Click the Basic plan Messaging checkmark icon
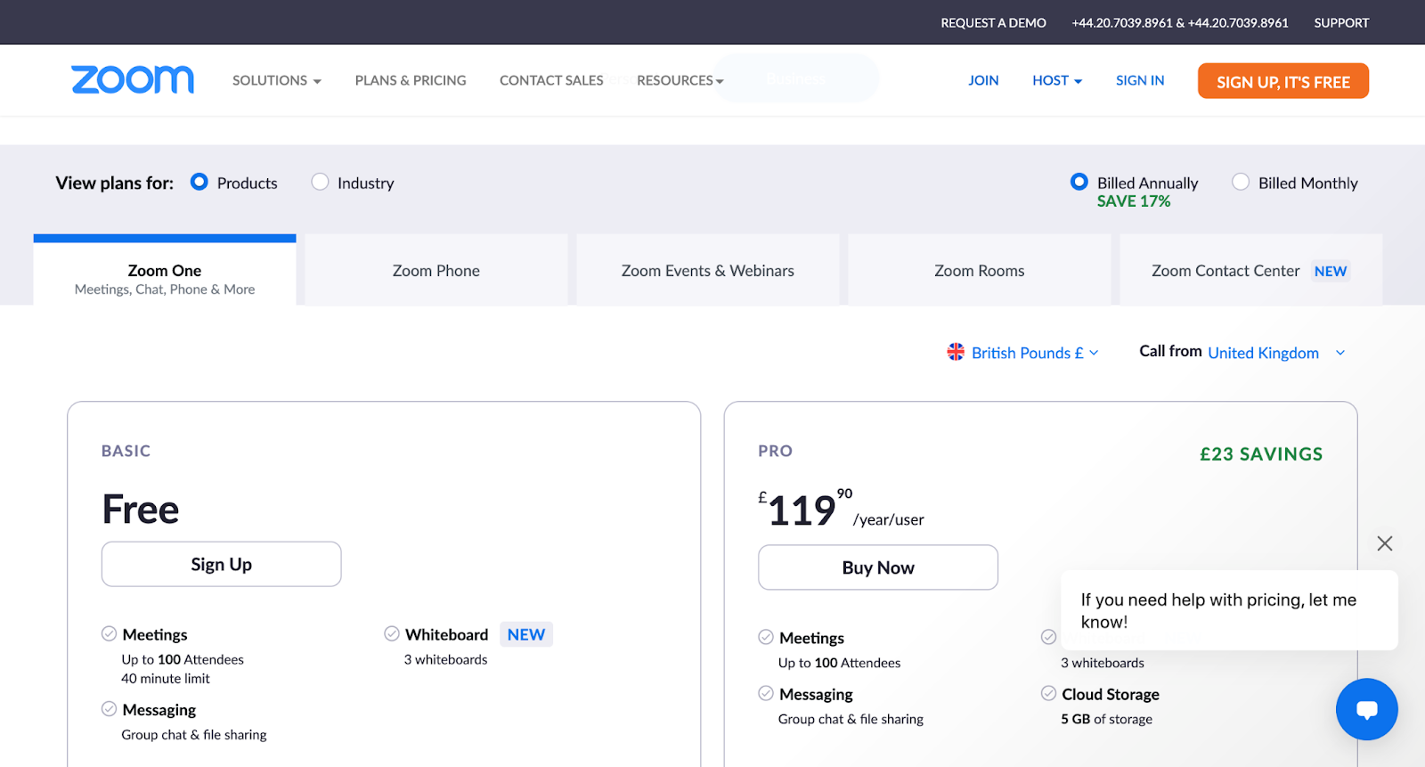Viewport: 1425px width, 767px height. (x=110, y=709)
